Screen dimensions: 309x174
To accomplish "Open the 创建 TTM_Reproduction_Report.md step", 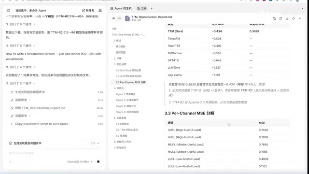I will (40, 108).
